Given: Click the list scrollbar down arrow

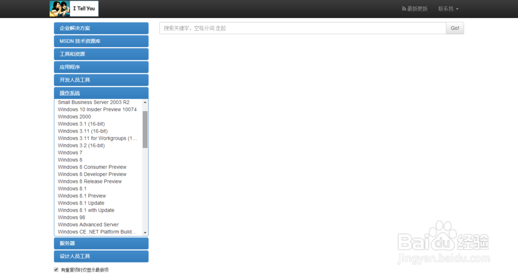Looking at the screenshot, I should tap(145, 233).
